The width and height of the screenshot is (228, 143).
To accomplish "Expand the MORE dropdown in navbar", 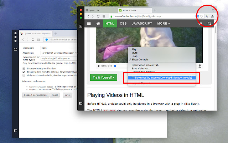I will tap(164, 24).
